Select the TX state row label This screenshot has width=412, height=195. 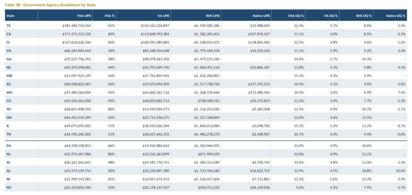[x=8, y=26]
